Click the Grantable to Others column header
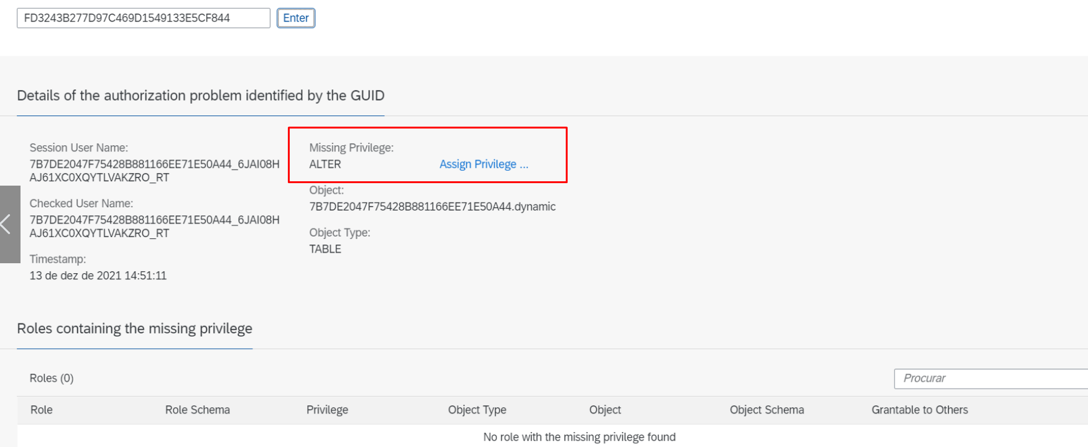1088x447 pixels. pyautogui.click(x=920, y=410)
